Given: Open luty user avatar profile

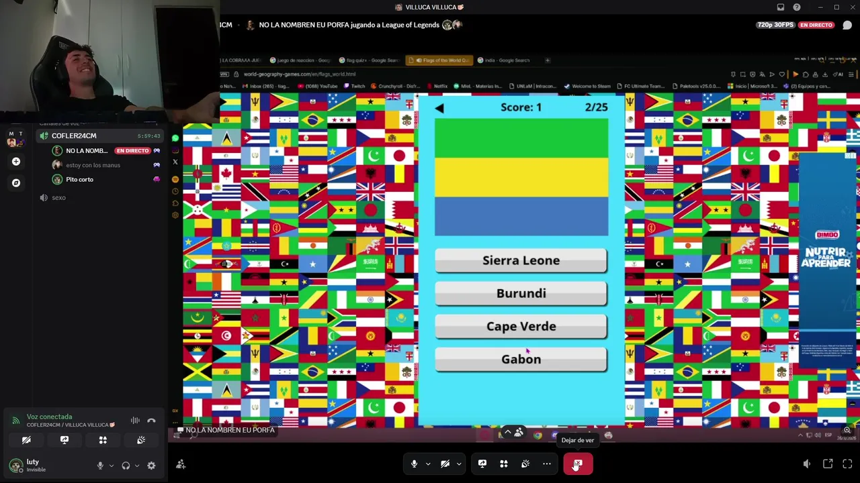Looking at the screenshot, I should [x=15, y=465].
